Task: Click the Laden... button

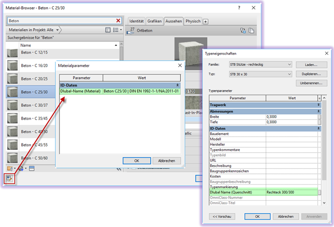Action: [x=311, y=65]
